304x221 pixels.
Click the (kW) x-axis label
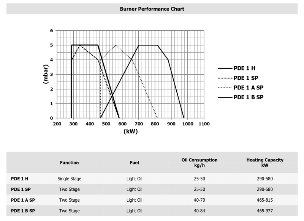click(x=130, y=132)
